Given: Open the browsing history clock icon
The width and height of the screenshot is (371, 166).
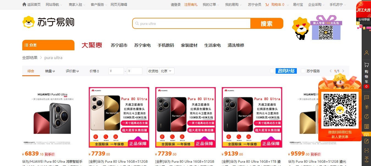Looking at the screenshot, I should [x=366, y=117].
